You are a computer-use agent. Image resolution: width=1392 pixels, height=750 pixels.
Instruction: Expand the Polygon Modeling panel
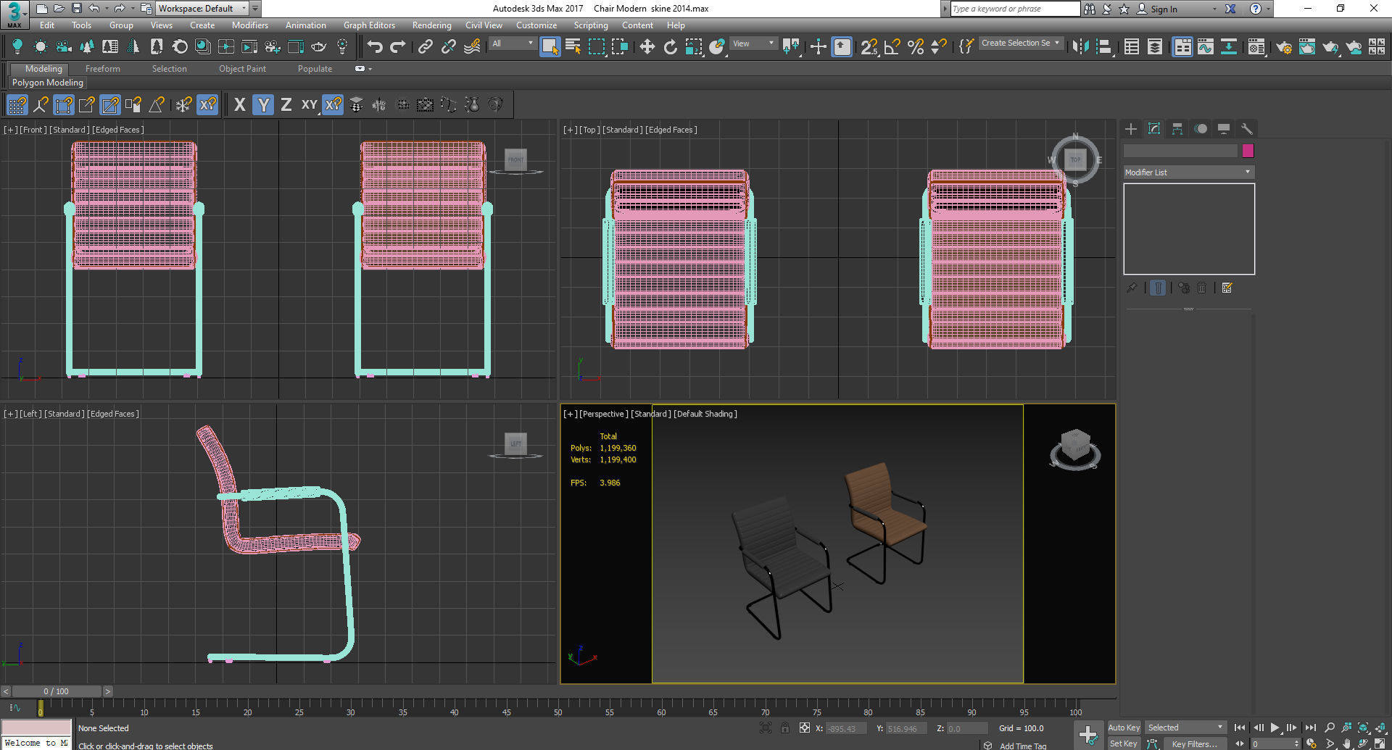pyautogui.click(x=48, y=83)
